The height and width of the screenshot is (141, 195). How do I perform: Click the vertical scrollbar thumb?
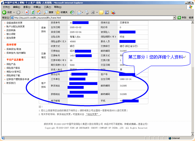(x=193, y=100)
